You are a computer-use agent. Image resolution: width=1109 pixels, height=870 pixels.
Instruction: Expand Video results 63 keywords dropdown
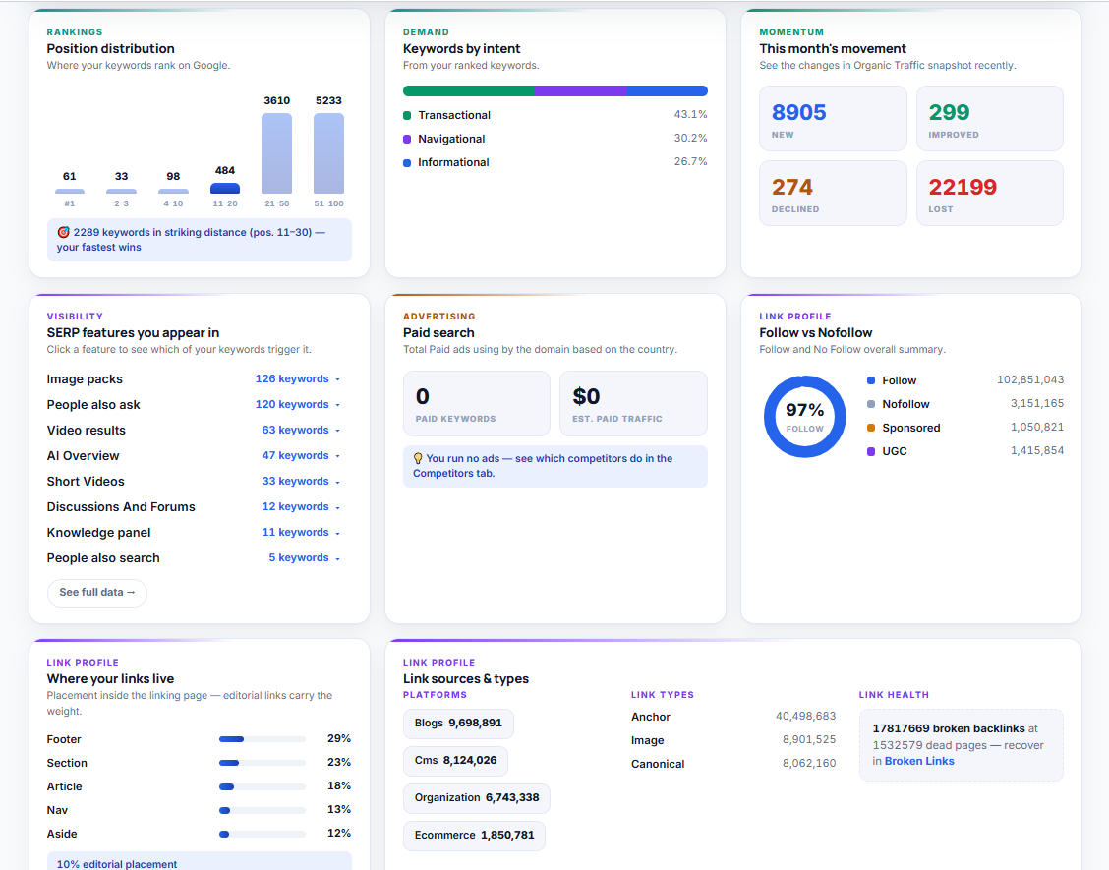(301, 430)
